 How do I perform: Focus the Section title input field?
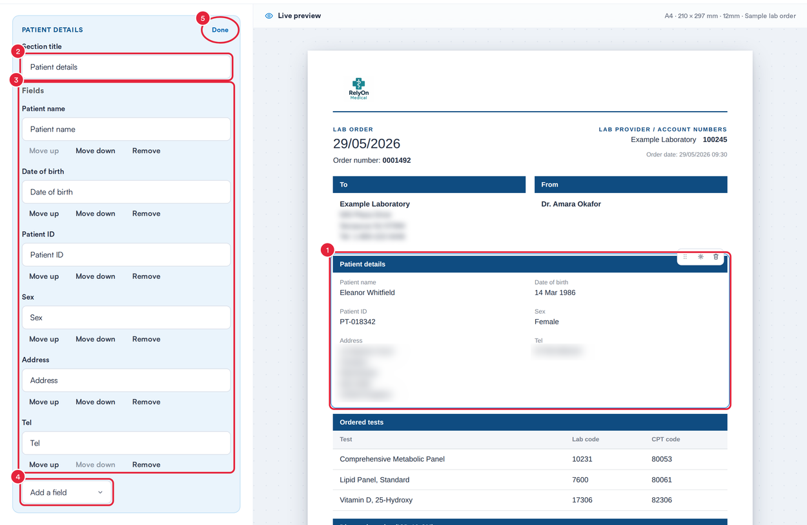[127, 67]
